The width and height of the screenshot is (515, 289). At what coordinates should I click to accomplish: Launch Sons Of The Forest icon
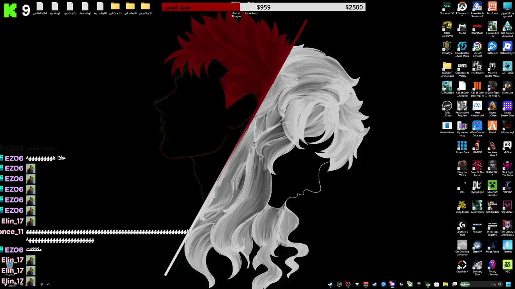[x=477, y=169]
